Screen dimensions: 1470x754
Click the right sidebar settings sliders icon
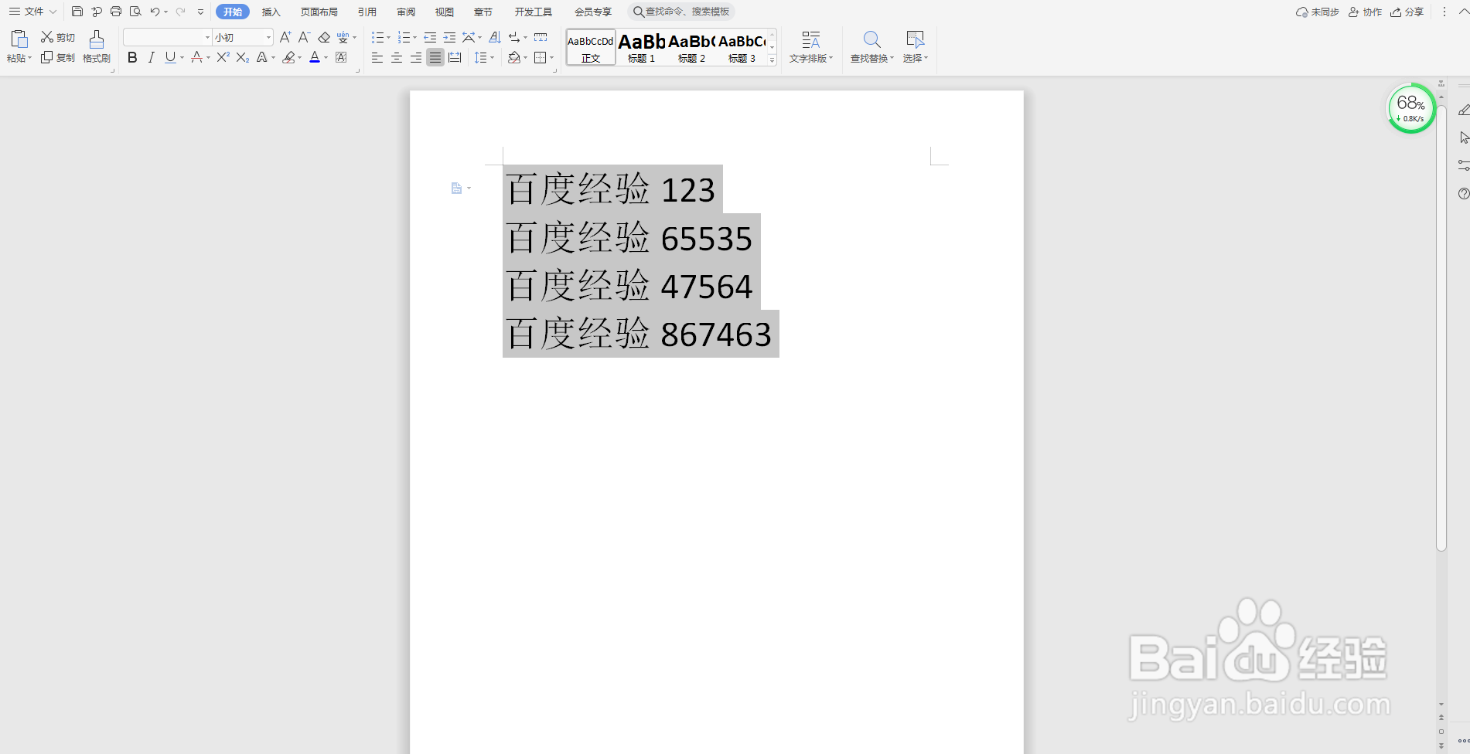(x=1463, y=165)
